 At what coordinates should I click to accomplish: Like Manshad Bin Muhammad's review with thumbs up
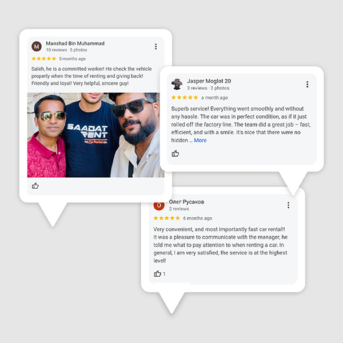35,186
